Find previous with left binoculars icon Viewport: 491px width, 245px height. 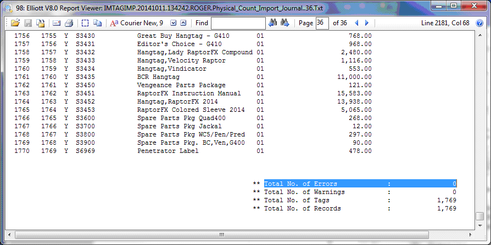pos(272,23)
